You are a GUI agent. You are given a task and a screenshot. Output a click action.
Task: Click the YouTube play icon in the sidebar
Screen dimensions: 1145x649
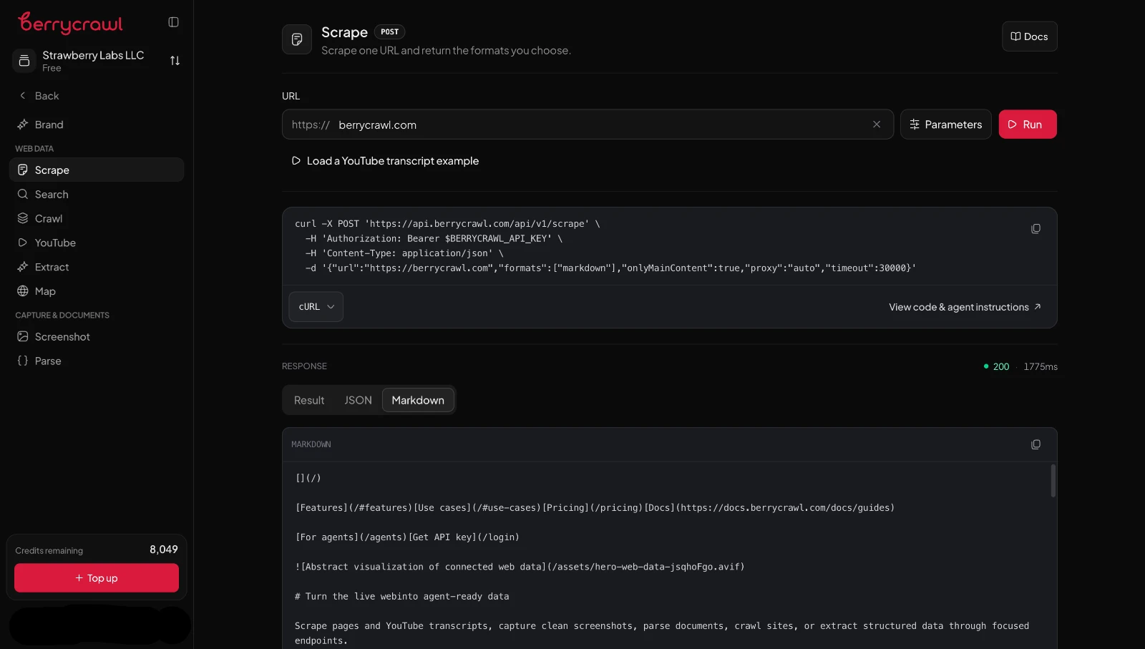click(23, 243)
